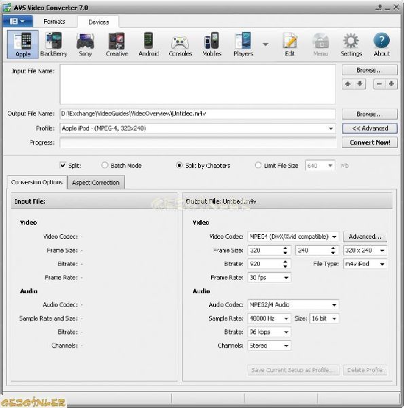
Task: Open the main application menu button
Action: pos(18,21)
